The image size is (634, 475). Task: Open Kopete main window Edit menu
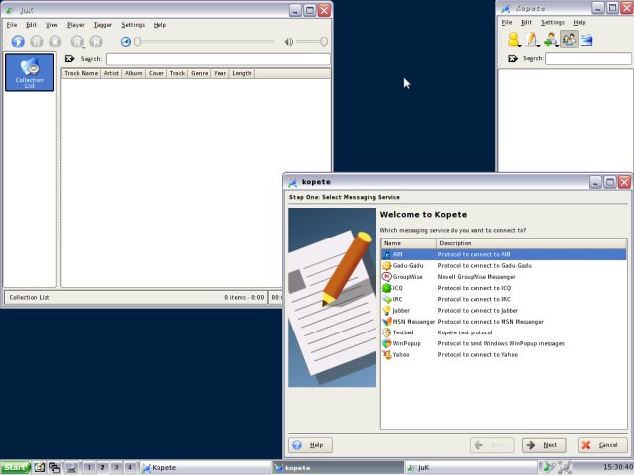pyautogui.click(x=526, y=22)
